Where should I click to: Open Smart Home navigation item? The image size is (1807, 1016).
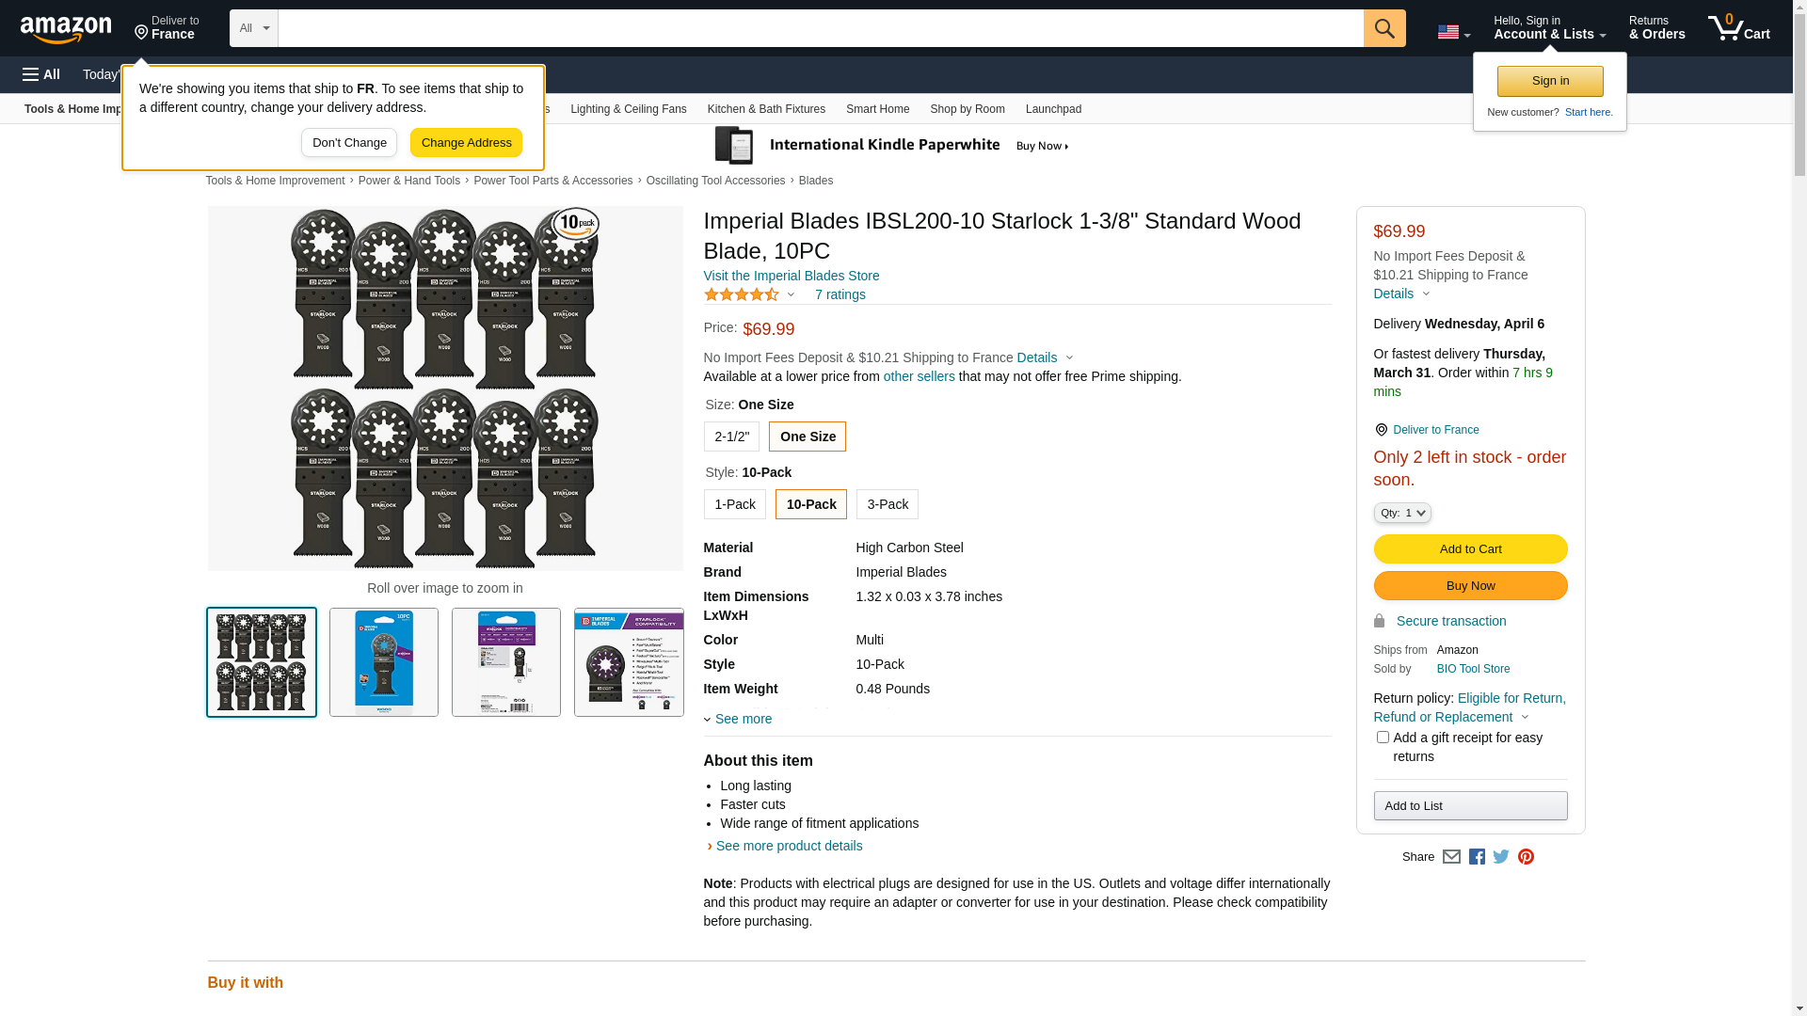tap(877, 109)
